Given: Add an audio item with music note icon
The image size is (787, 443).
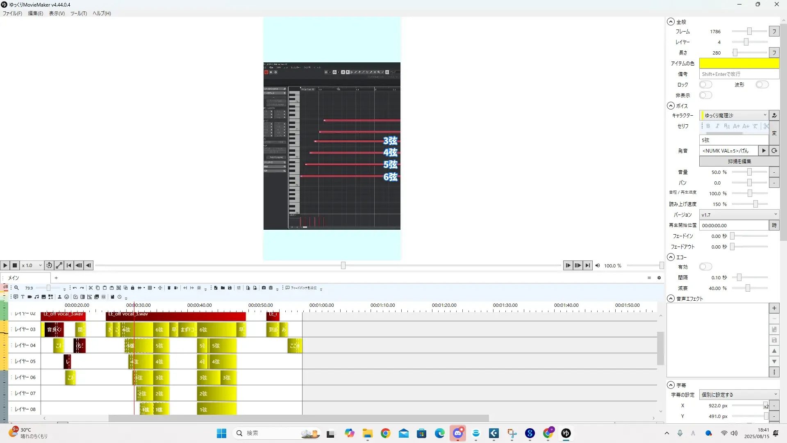Looking at the screenshot, I should point(36,297).
